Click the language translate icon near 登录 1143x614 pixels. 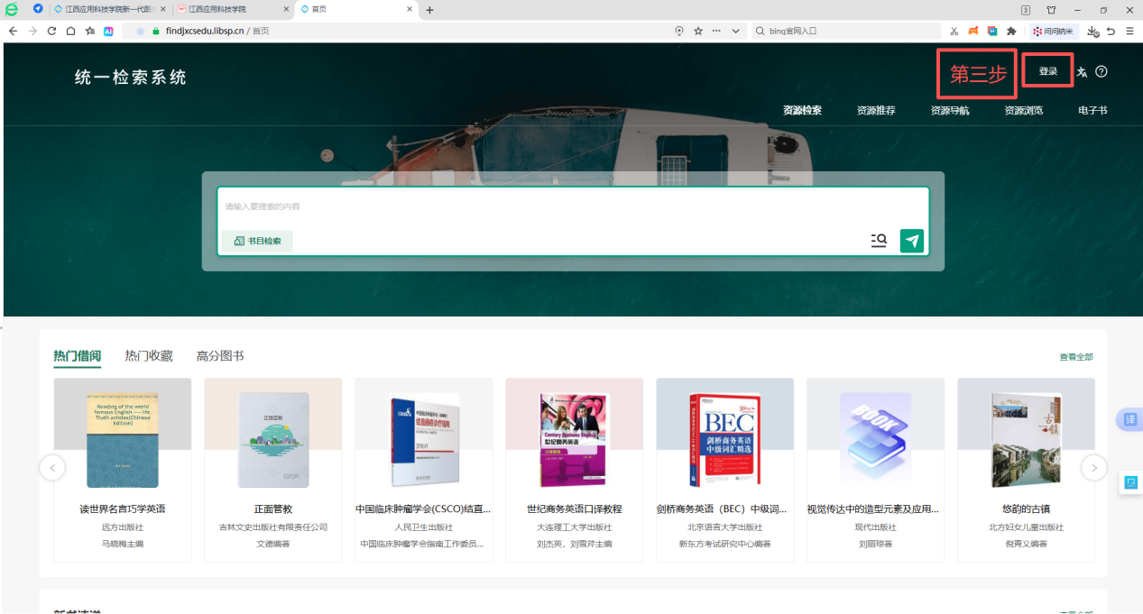coord(1082,72)
